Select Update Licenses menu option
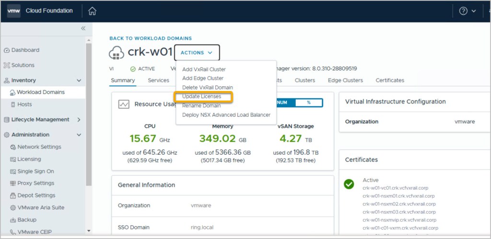Image resolution: width=491 pixels, height=239 pixels. pyautogui.click(x=202, y=97)
